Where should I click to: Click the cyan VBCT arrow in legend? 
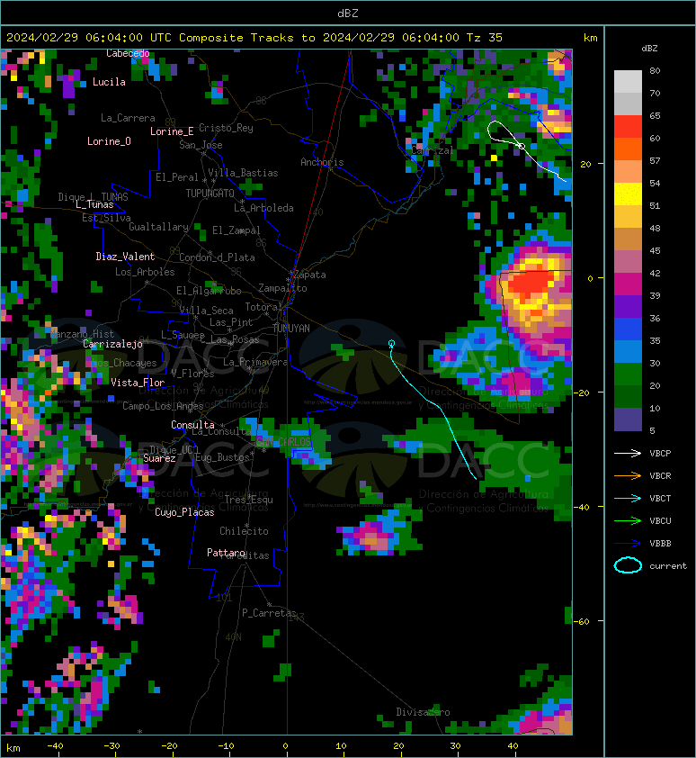pyautogui.click(x=627, y=499)
